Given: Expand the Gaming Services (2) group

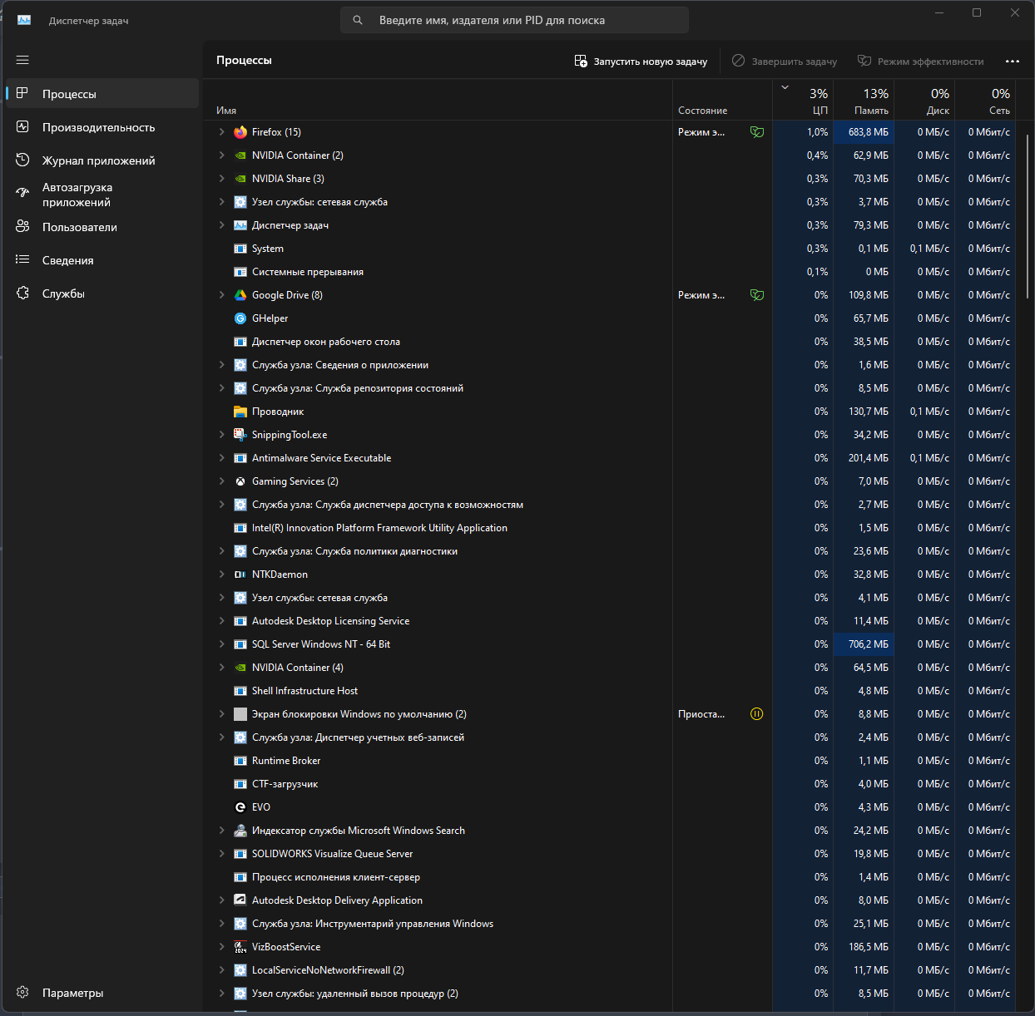Looking at the screenshot, I should 221,481.
